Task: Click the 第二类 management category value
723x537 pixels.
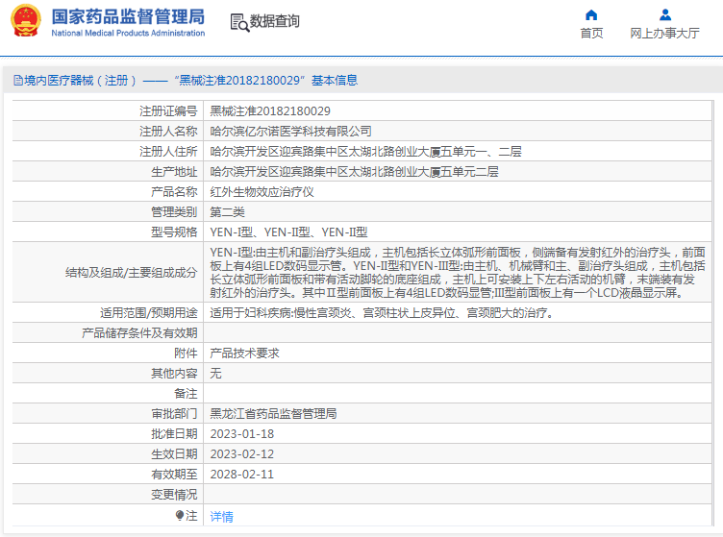Action: pyautogui.click(x=228, y=211)
